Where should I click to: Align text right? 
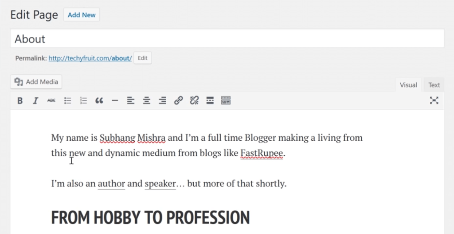[x=162, y=100]
